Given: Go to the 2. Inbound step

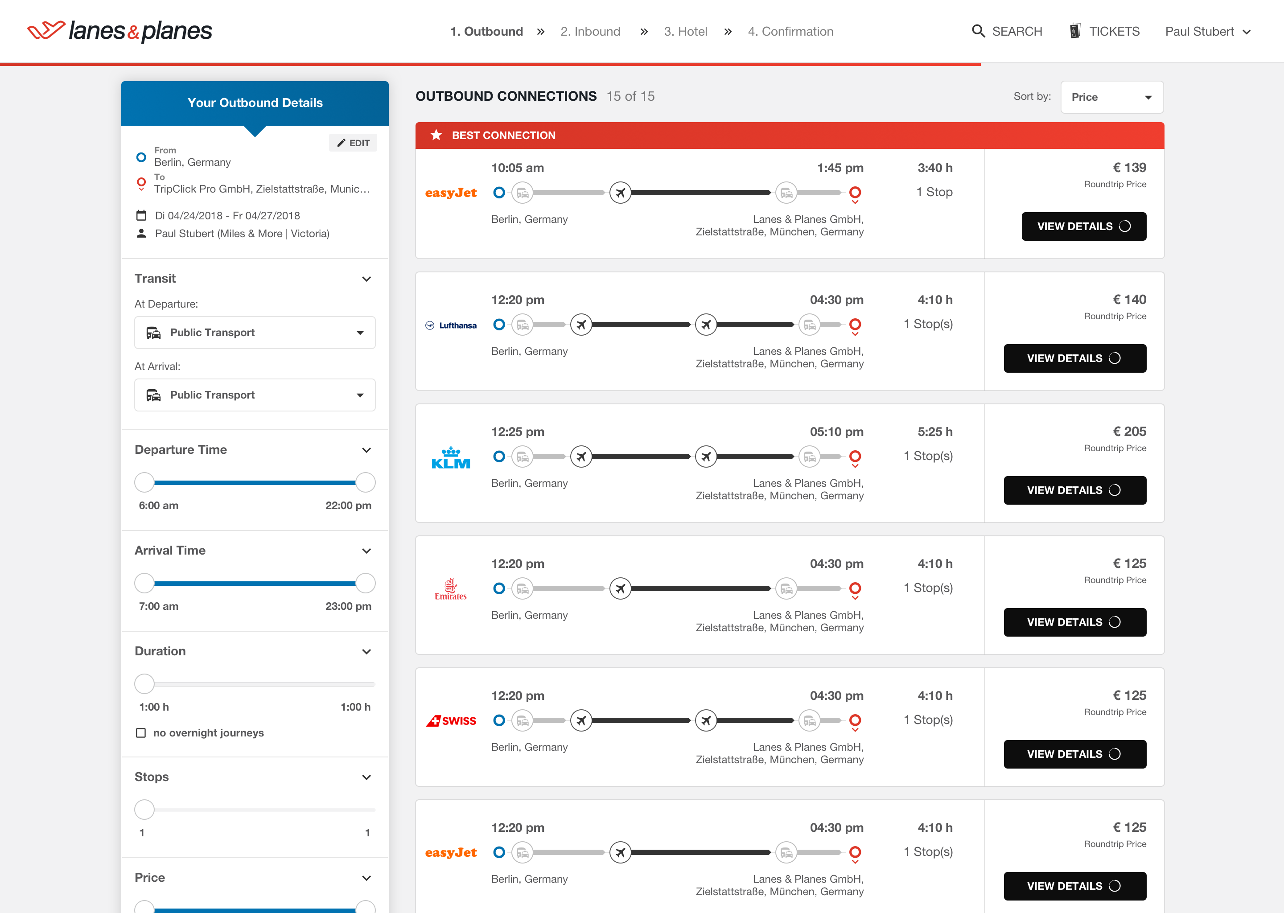Looking at the screenshot, I should pyautogui.click(x=590, y=32).
